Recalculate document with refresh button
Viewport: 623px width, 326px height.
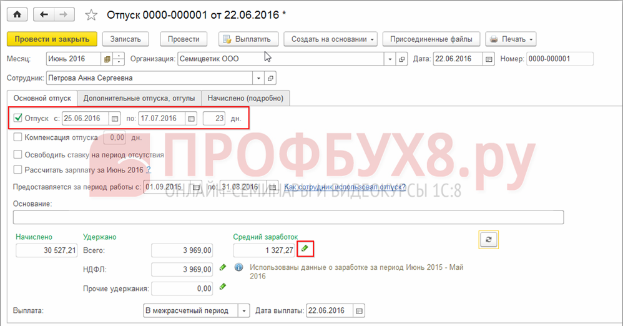(x=489, y=240)
